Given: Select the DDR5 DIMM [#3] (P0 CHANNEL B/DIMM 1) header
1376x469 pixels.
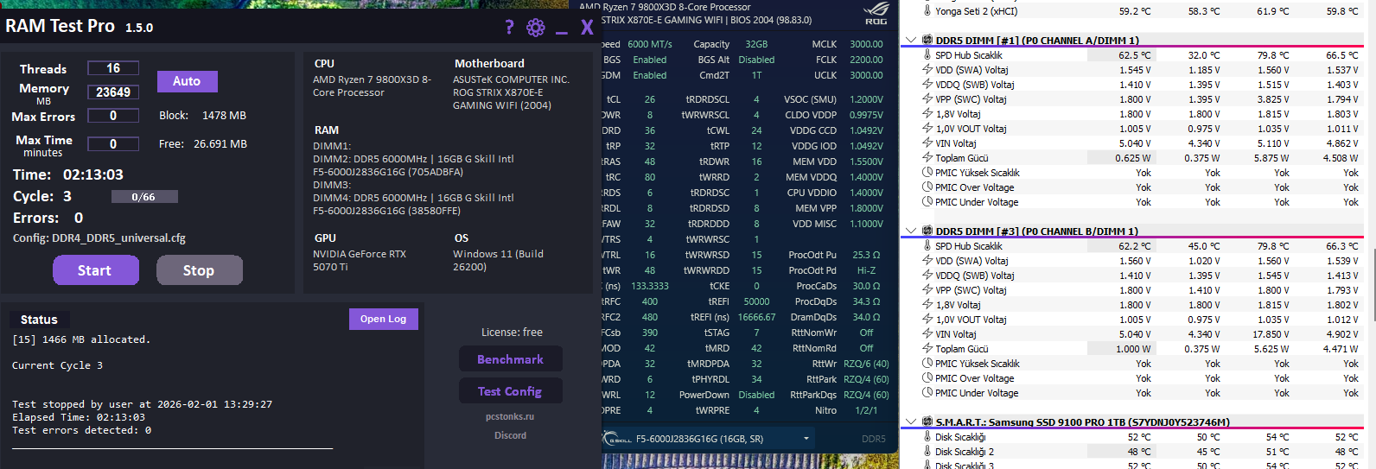Looking at the screenshot, I should pyautogui.click(x=1037, y=231).
